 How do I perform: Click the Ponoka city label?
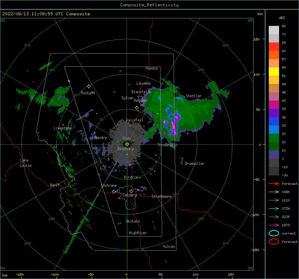pyautogui.click(x=151, y=68)
